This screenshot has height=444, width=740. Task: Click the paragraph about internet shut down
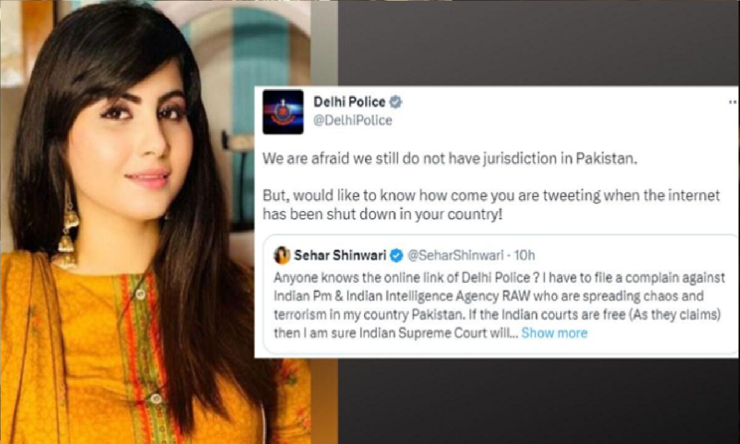tap(491, 204)
